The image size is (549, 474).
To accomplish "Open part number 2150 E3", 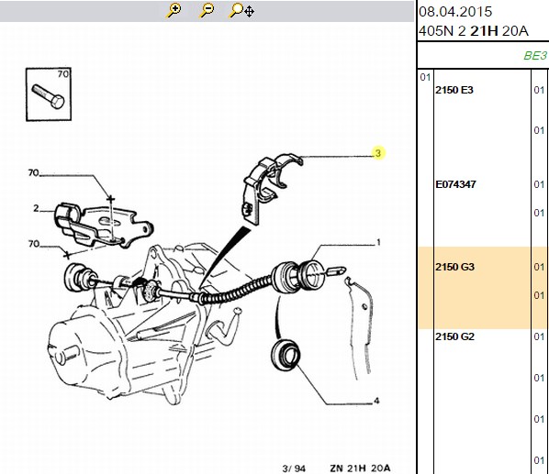I will tap(454, 90).
